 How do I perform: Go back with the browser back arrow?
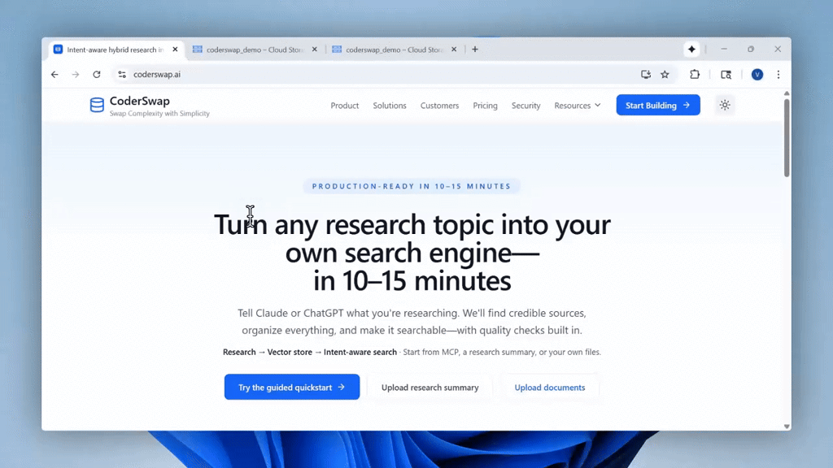click(x=55, y=74)
